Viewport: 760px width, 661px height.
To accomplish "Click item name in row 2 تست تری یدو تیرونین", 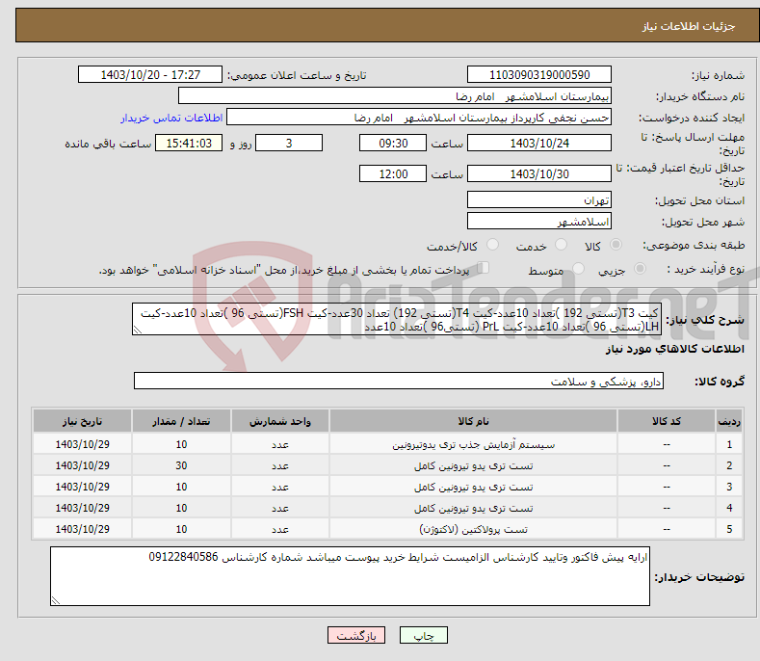I will [x=473, y=466].
